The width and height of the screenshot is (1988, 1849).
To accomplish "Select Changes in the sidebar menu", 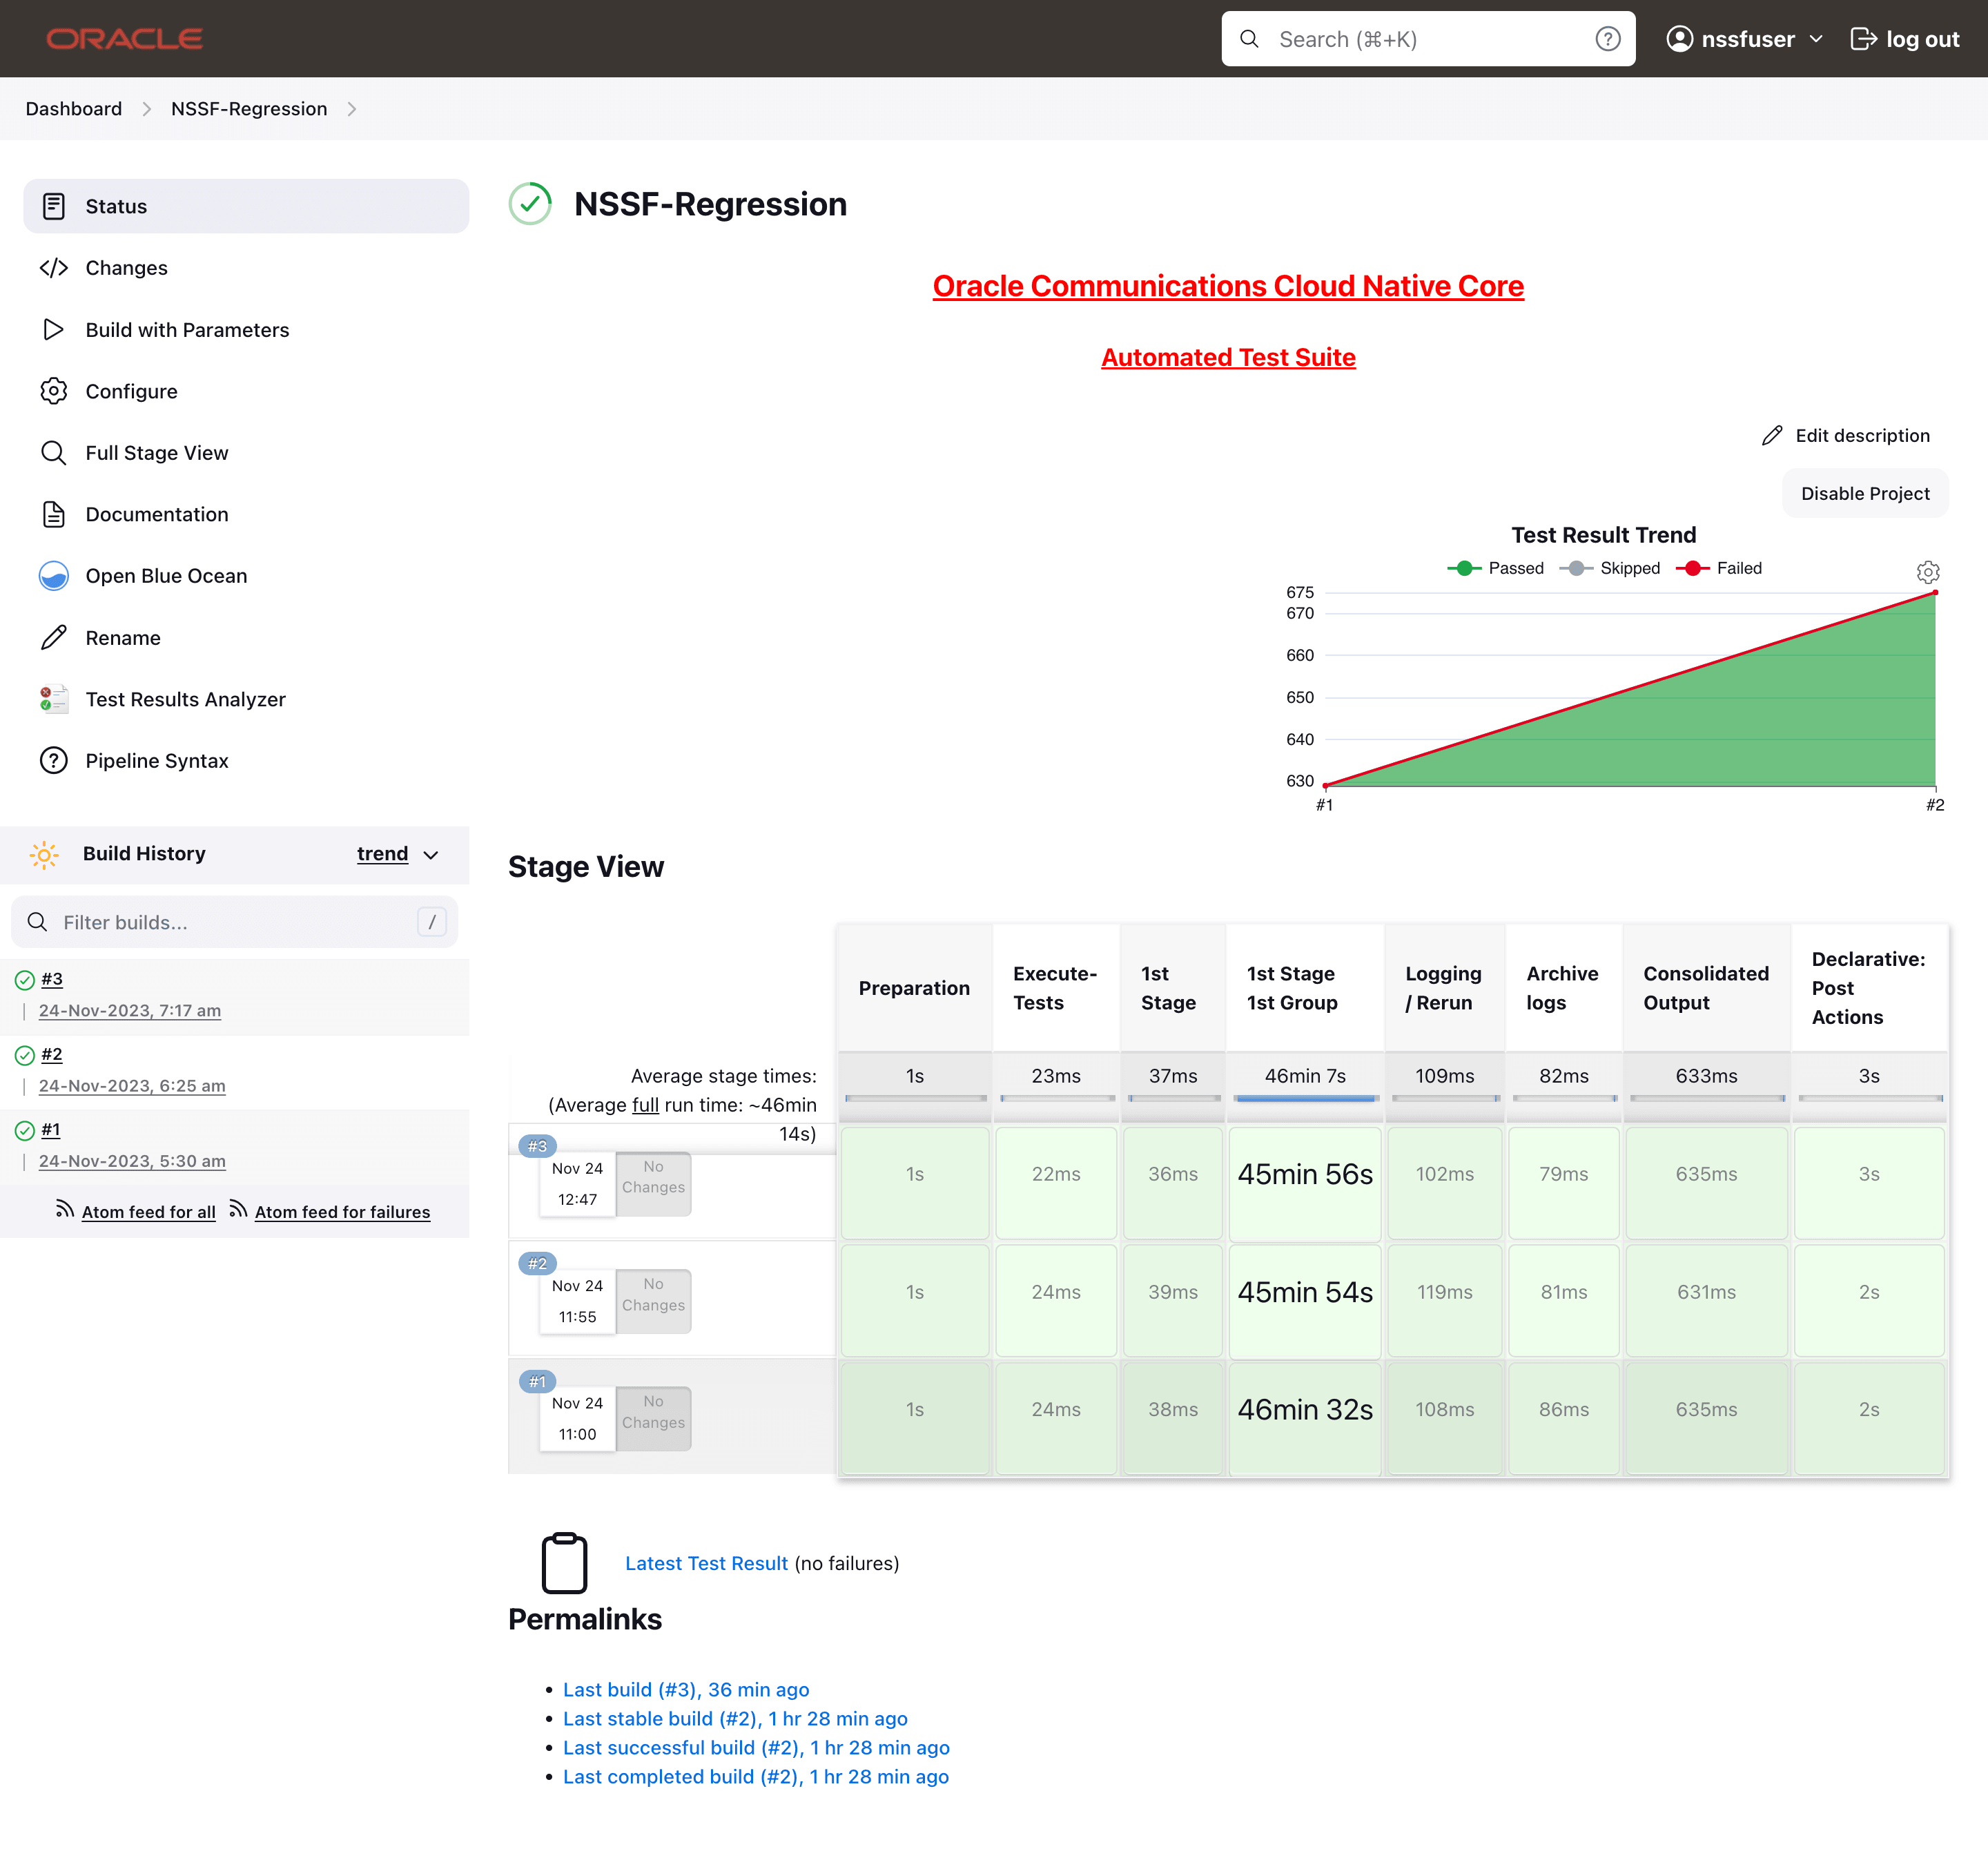I will (126, 267).
